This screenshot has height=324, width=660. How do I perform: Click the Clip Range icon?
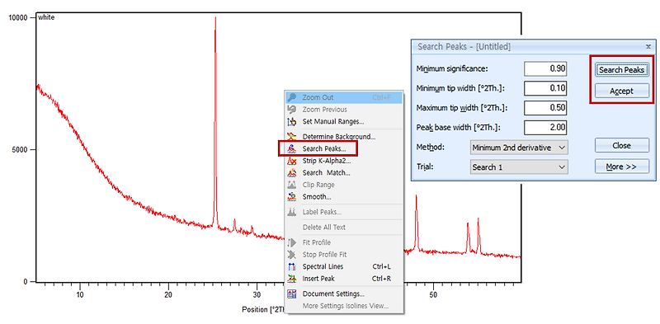(292, 185)
